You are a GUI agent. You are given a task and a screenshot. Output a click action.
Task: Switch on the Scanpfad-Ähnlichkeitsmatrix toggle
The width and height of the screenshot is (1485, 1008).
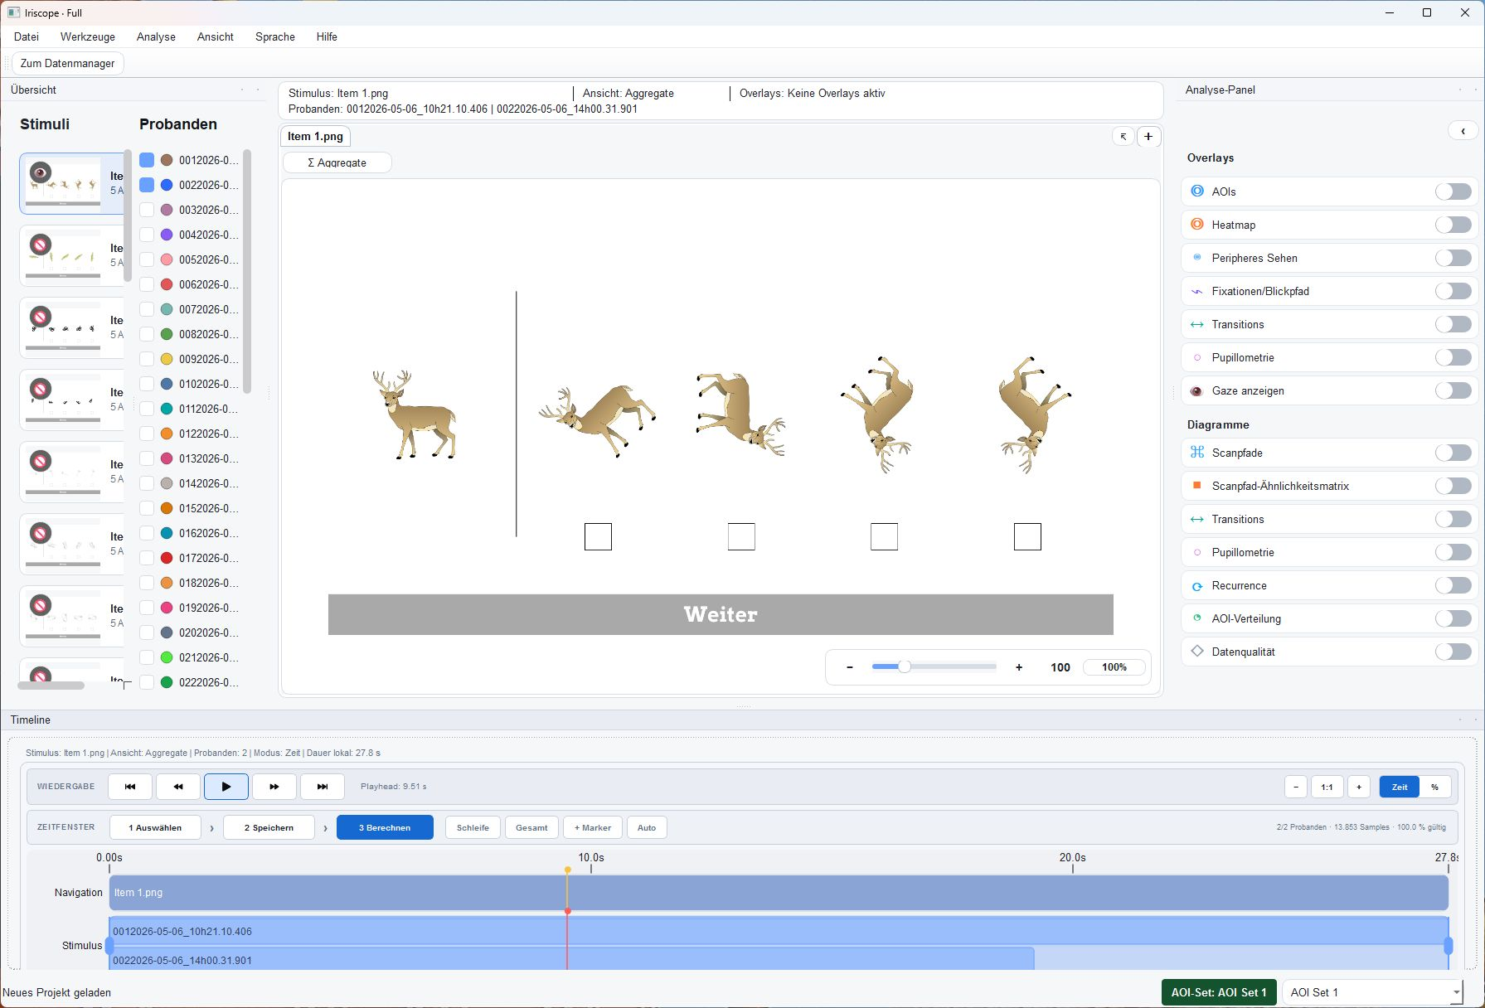(x=1453, y=486)
